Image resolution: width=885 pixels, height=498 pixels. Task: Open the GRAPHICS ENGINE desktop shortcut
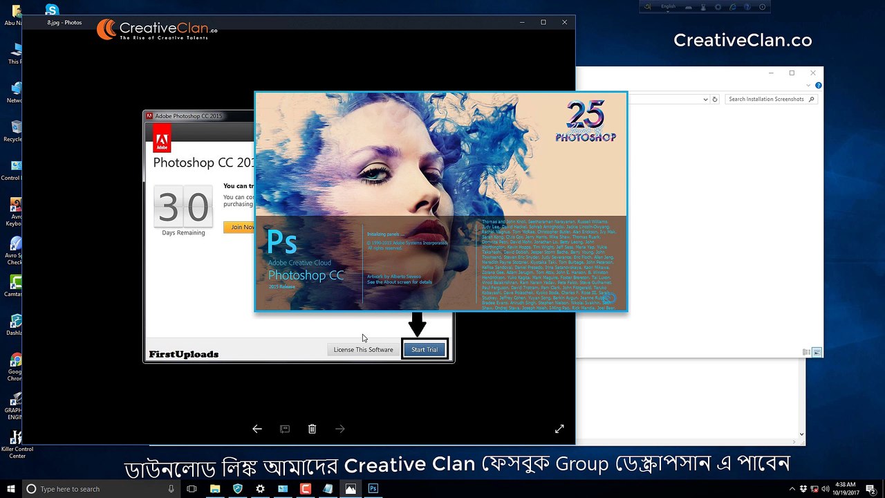[15, 406]
